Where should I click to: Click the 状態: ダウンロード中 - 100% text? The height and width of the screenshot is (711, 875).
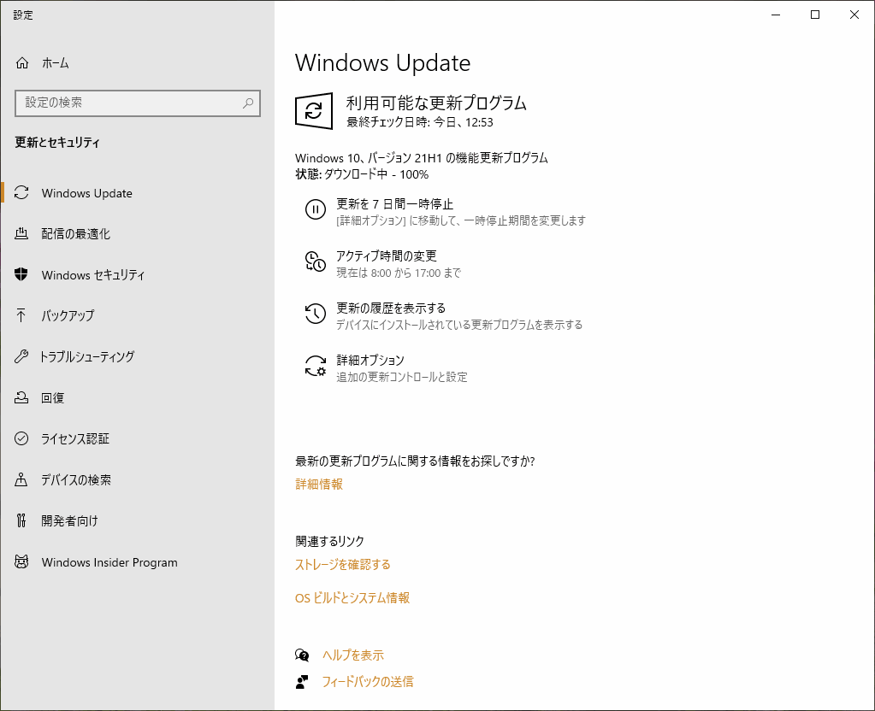362,174
